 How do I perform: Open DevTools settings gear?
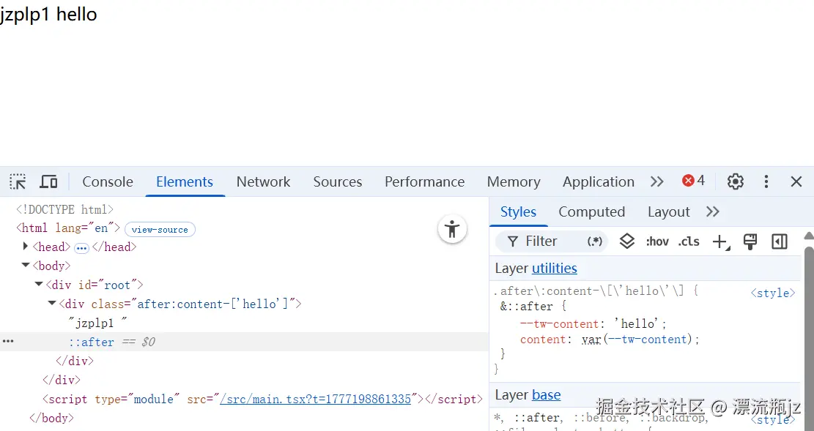click(x=735, y=181)
